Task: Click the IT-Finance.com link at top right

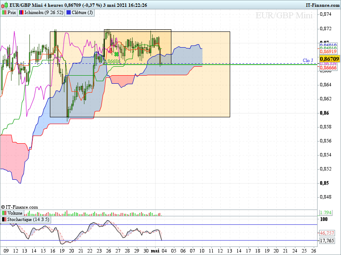Action: coord(323,5)
